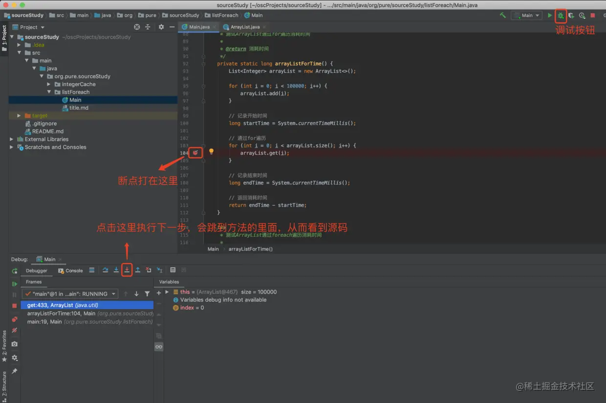Collapse the org.pure.sourceStudy package
The height and width of the screenshot is (403, 606).
(42, 76)
